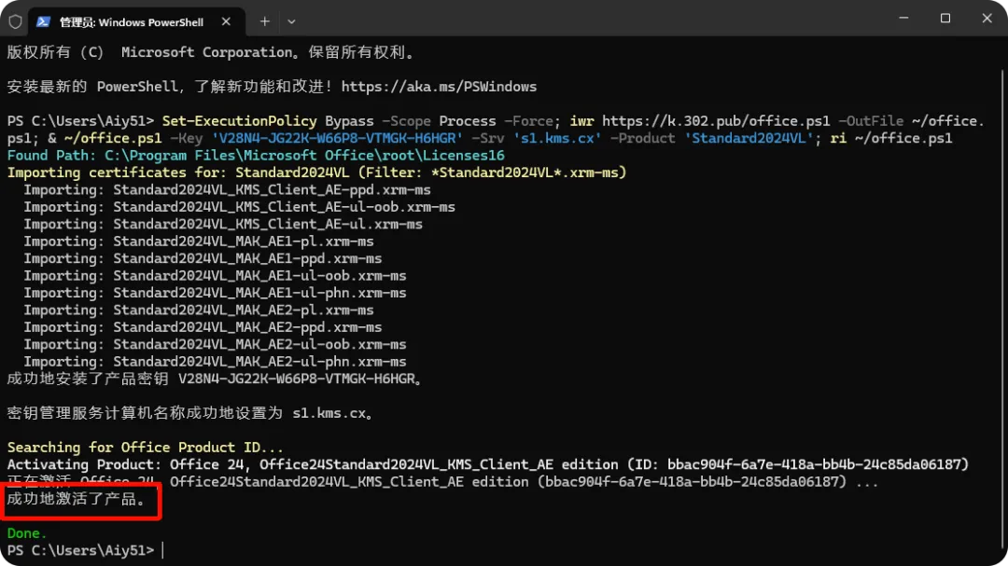Open a new tab with plus button
1008x566 pixels.
[x=265, y=21]
